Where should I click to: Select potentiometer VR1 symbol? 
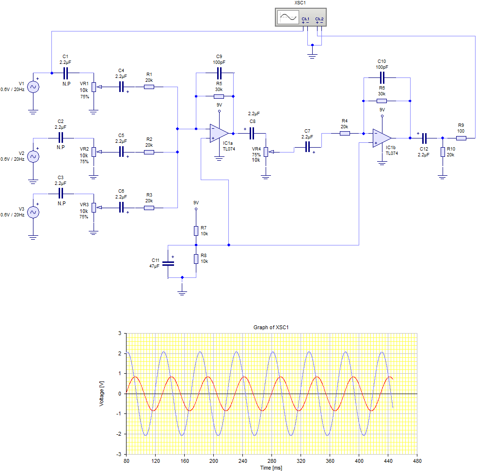click(94, 87)
